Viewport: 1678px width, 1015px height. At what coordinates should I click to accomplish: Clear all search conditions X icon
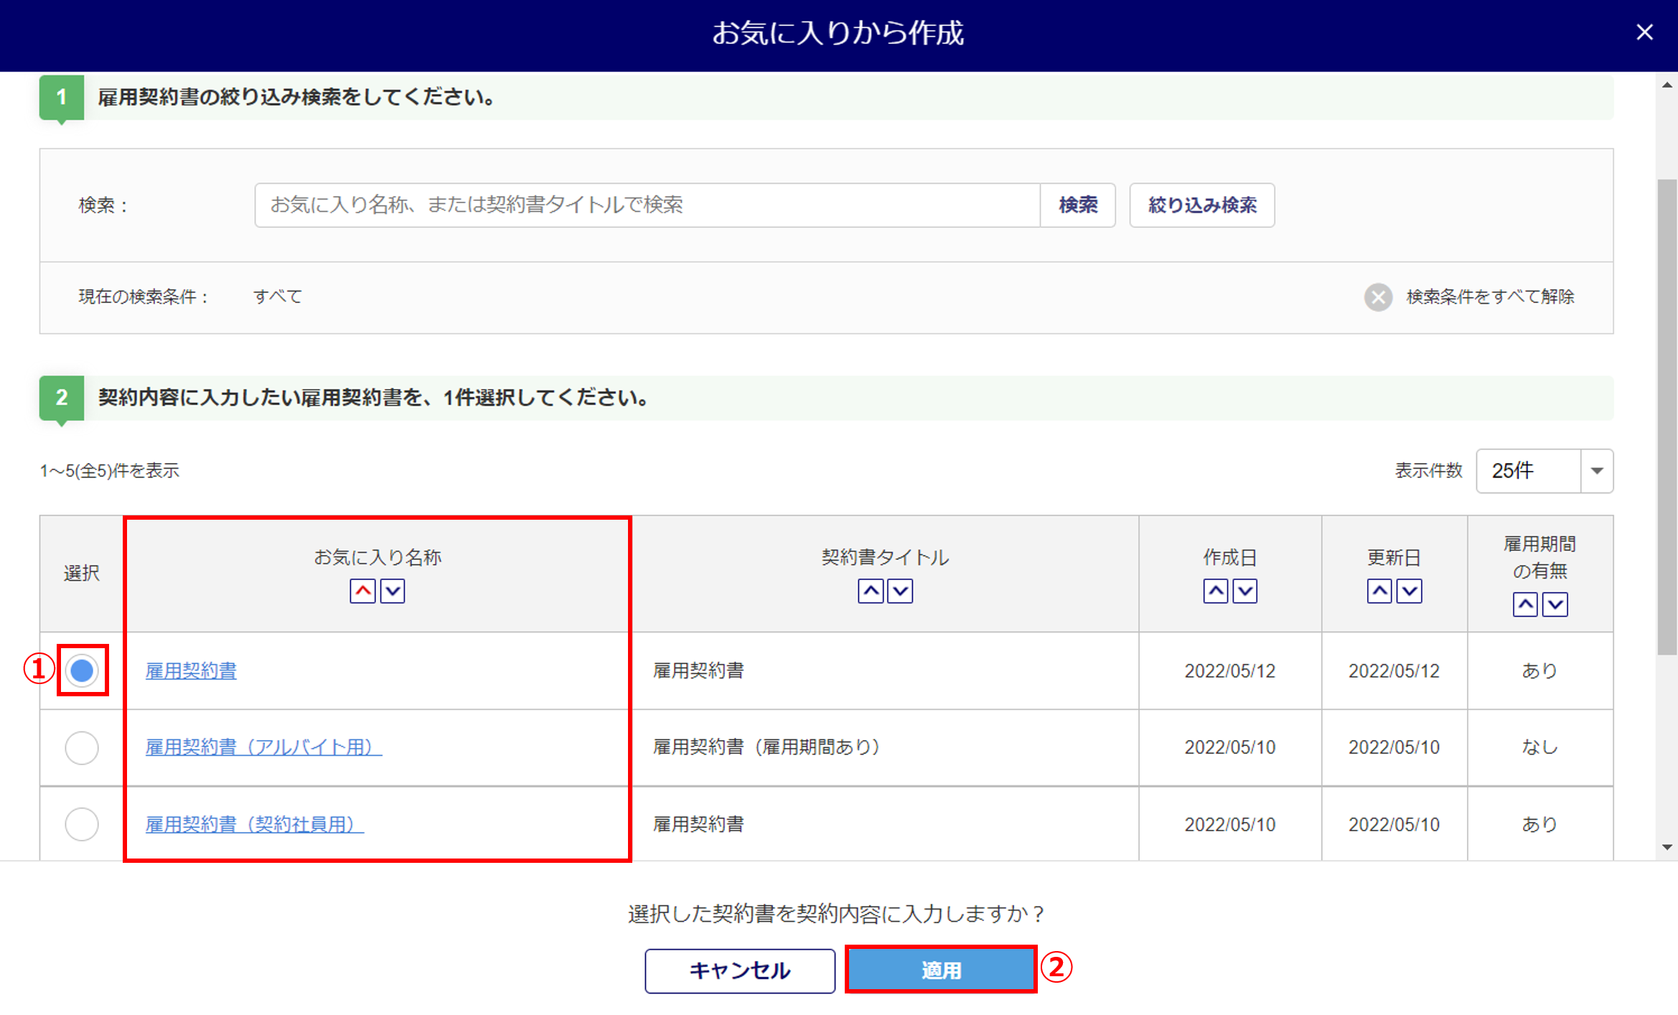click(x=1378, y=297)
